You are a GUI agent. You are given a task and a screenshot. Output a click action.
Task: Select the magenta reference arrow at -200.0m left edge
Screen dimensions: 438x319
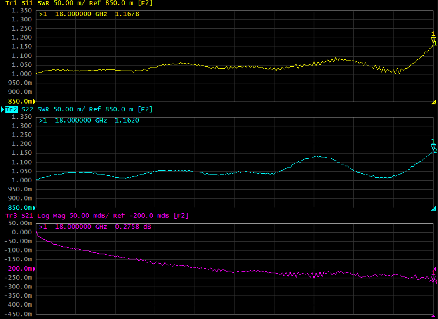[x=34, y=269]
